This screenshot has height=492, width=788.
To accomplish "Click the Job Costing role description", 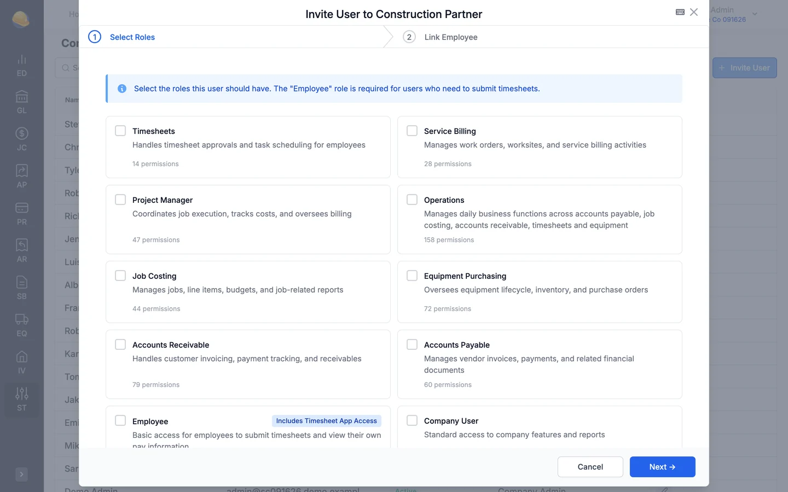I will (x=238, y=290).
